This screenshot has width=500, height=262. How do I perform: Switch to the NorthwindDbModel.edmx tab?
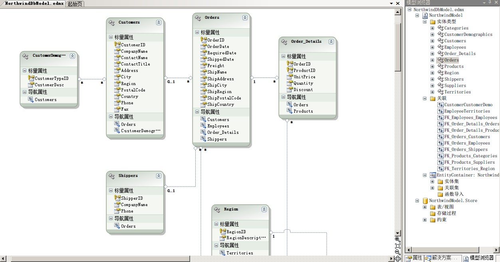[34, 4]
